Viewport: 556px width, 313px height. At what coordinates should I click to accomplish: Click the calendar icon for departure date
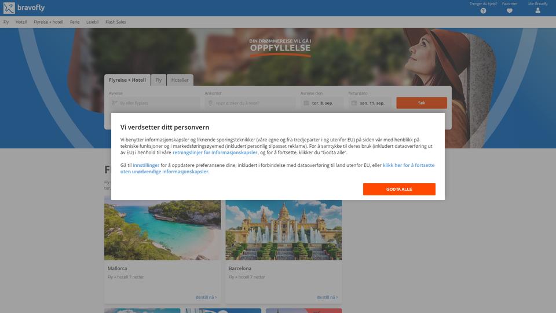306,103
